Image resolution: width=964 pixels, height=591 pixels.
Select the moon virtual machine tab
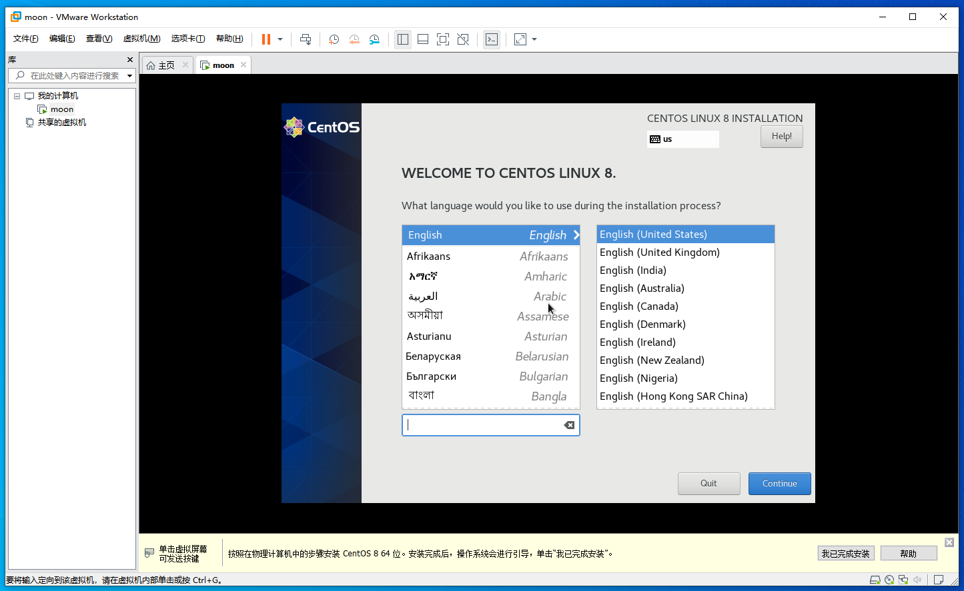coord(223,65)
